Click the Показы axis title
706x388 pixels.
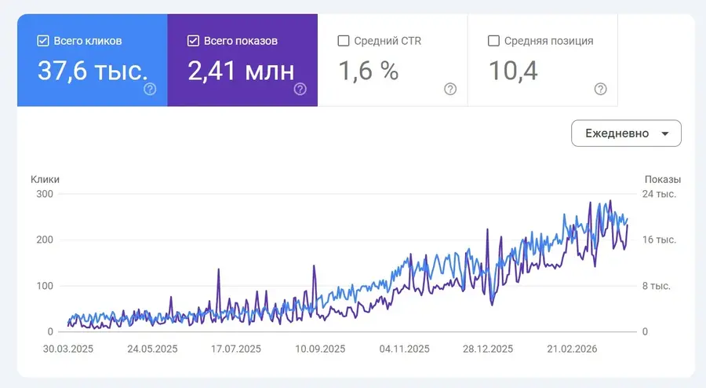point(662,179)
